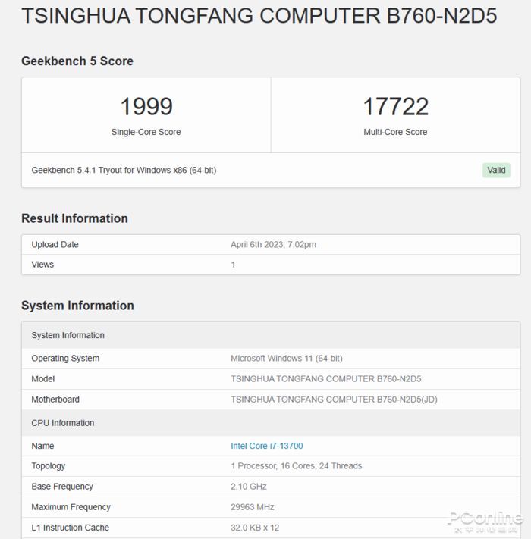Click the Model row label

point(43,379)
